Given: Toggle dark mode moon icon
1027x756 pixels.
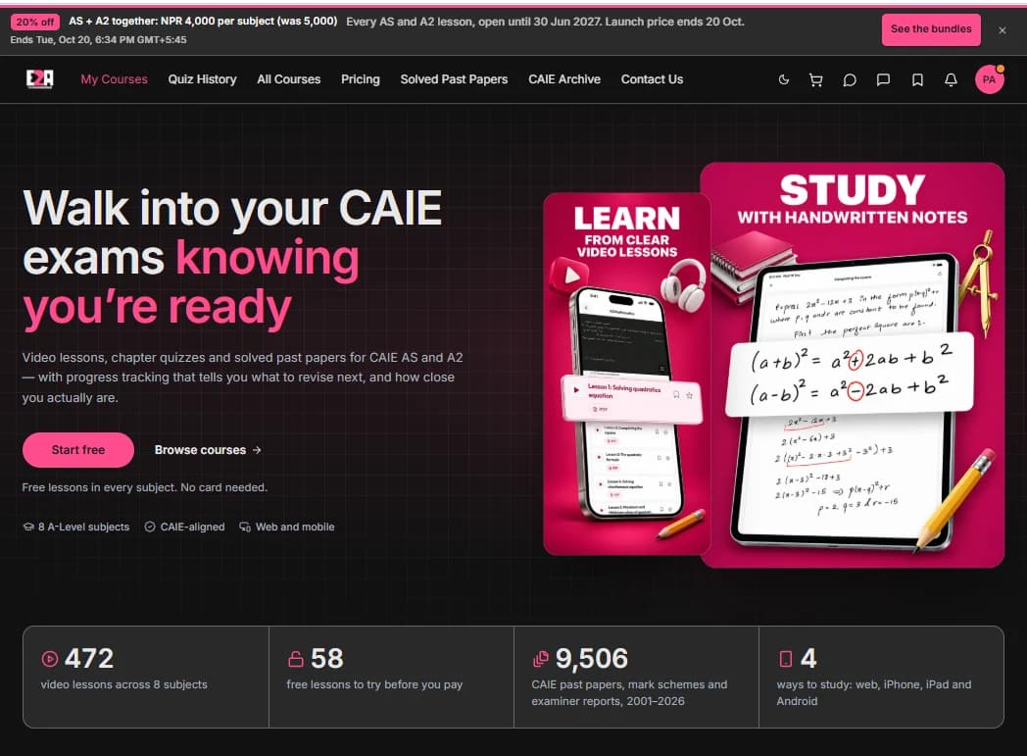Looking at the screenshot, I should pyautogui.click(x=783, y=80).
